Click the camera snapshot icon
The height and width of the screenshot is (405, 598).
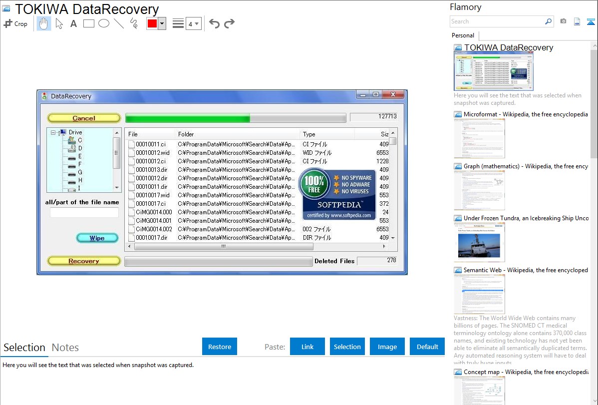coord(563,21)
